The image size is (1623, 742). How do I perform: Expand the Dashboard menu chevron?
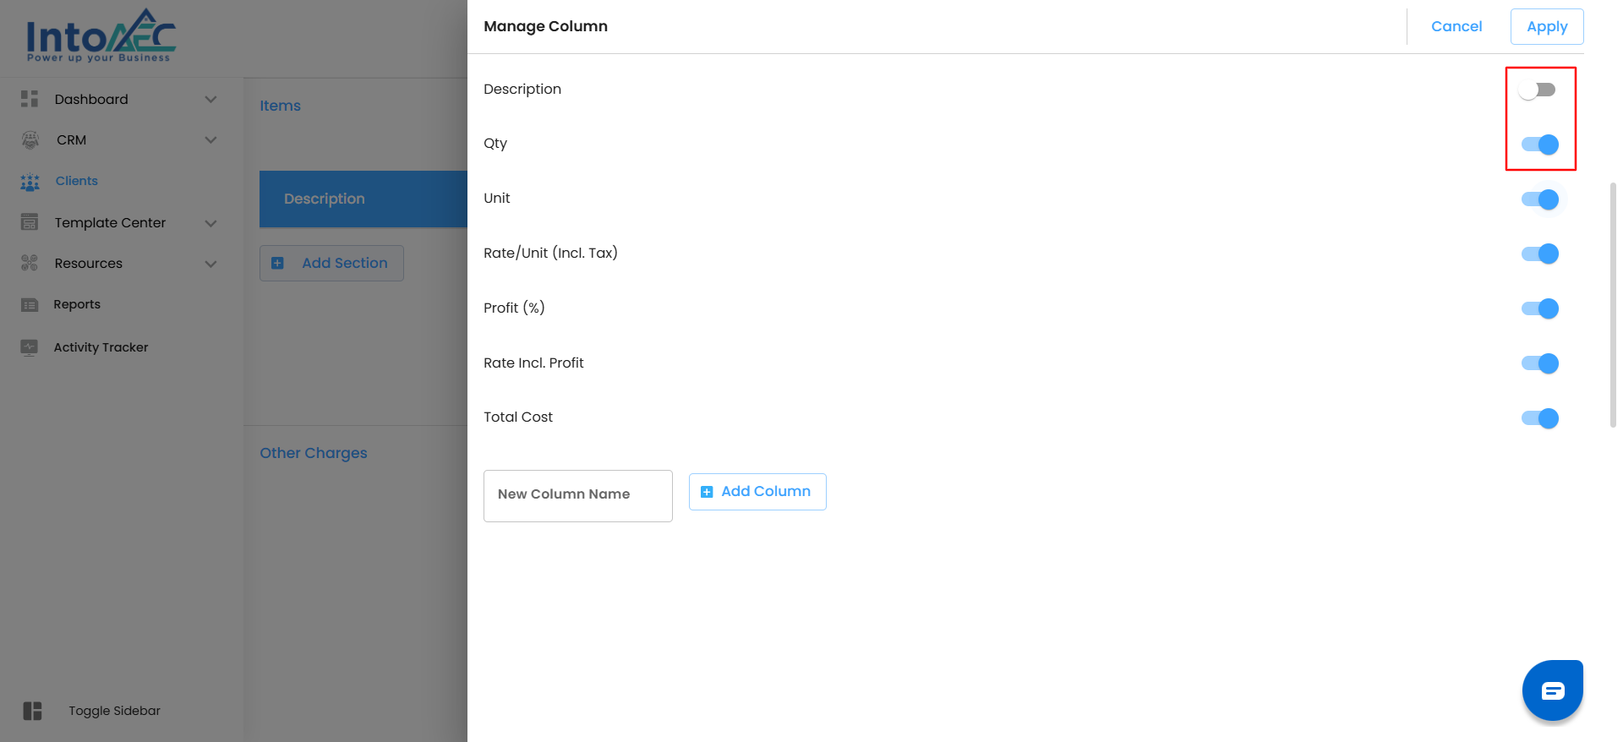210,100
